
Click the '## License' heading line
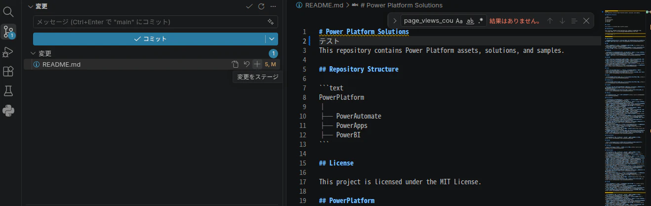coord(336,163)
